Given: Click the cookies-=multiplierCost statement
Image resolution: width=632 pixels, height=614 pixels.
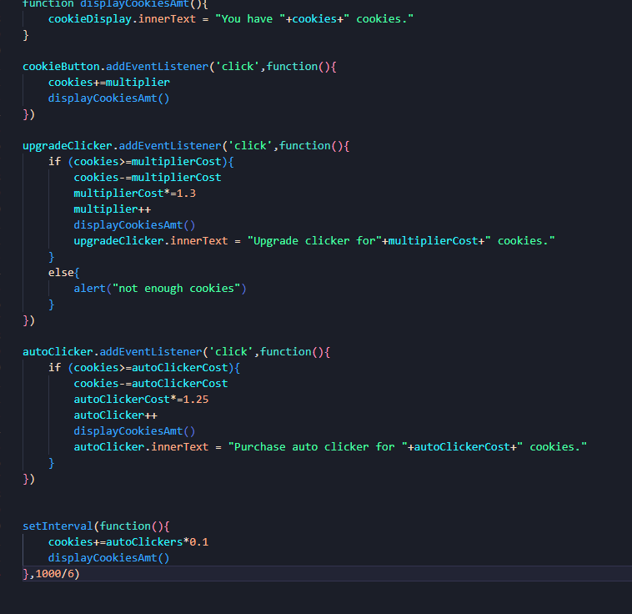Looking at the screenshot, I should pos(147,177).
